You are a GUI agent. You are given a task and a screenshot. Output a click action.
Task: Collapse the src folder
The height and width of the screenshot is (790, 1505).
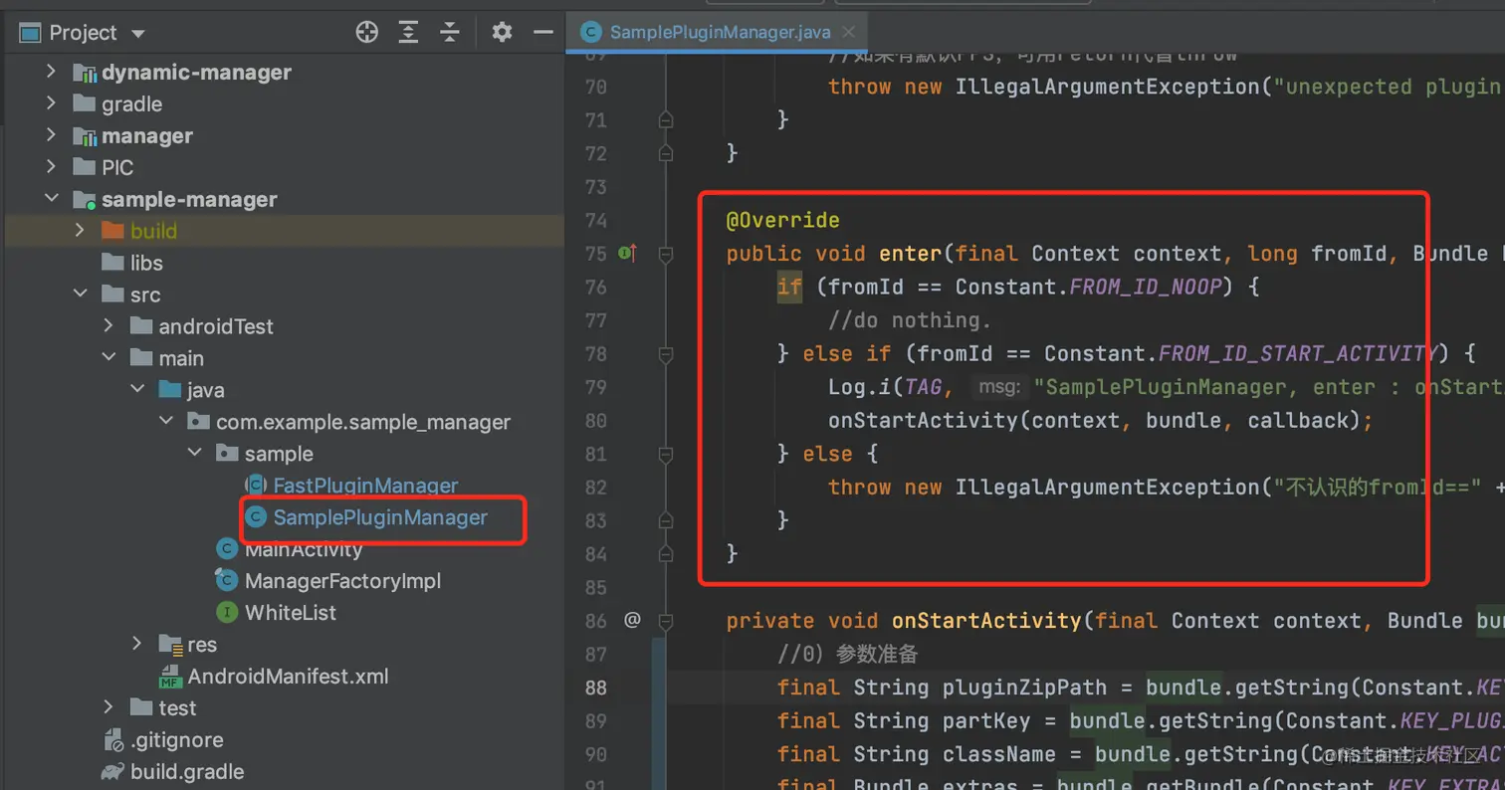click(x=80, y=296)
